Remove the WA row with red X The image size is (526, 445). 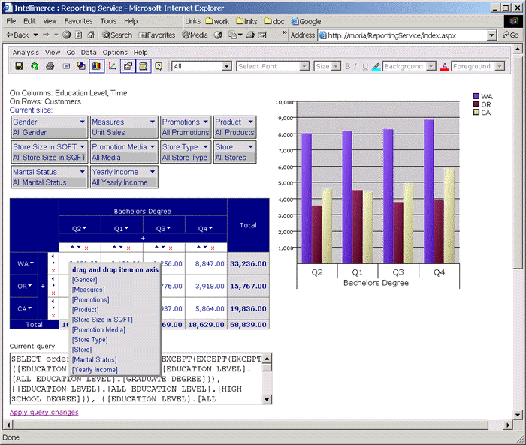pyautogui.click(x=53, y=270)
